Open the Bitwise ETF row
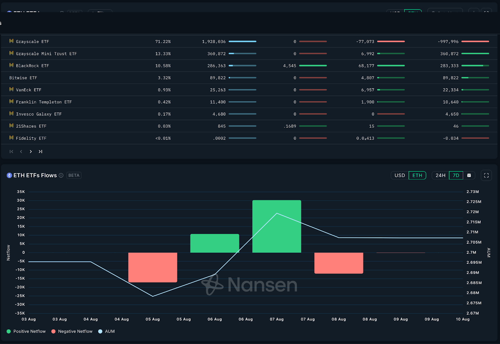Viewport: 500px width, 344px height. 249,78
